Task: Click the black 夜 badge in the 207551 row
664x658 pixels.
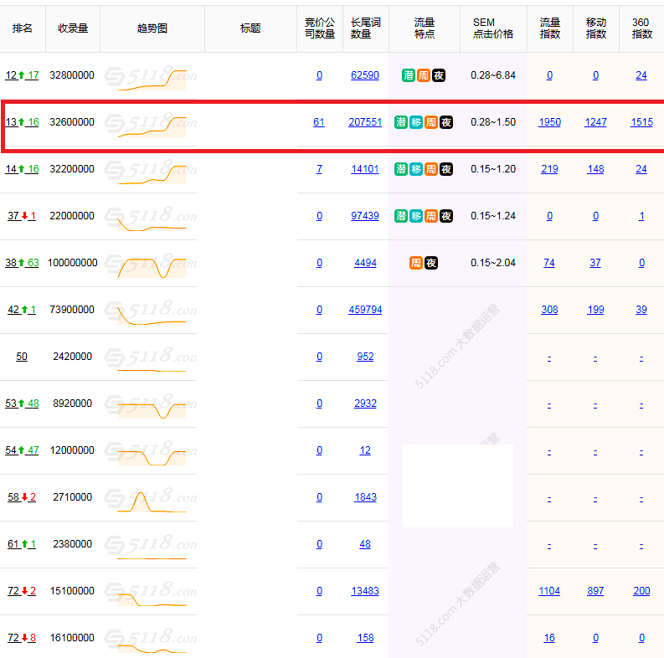Action: [x=446, y=122]
